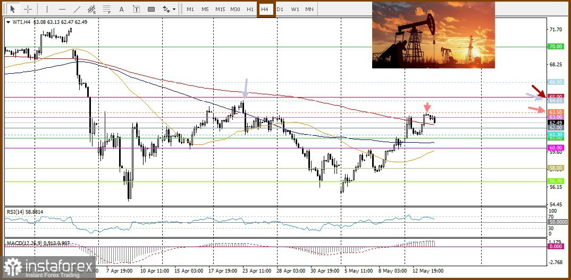
Task: Switch chart to M15 timeframe
Action: pos(220,10)
